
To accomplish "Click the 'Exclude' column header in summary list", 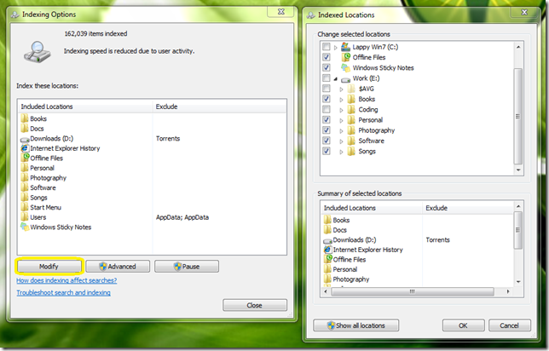I will (468, 208).
